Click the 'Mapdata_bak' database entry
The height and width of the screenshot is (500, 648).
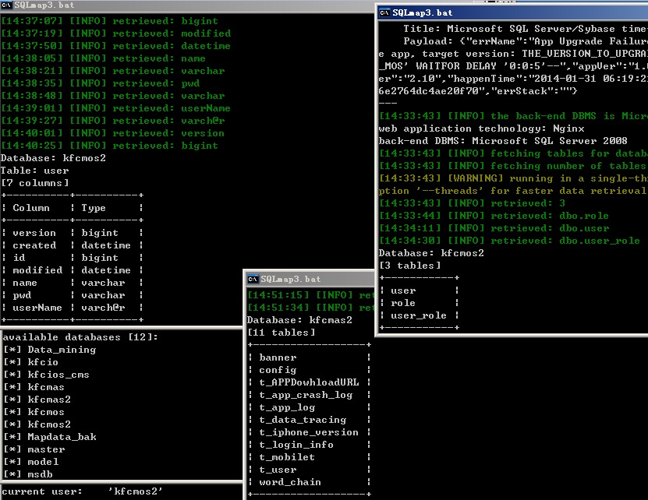(62, 437)
